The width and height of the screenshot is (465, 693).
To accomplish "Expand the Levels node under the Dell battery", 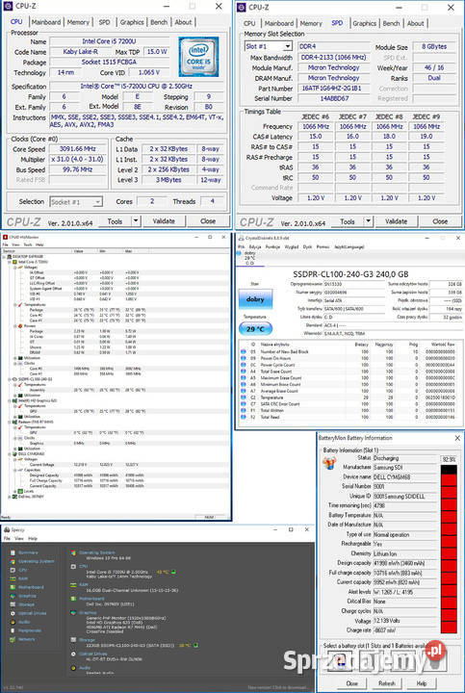I will pos(15,491).
